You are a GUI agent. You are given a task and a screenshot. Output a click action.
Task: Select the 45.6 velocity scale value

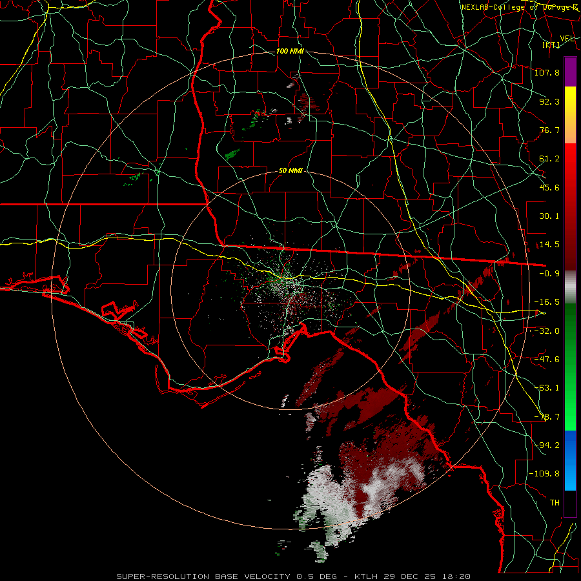pyautogui.click(x=549, y=187)
